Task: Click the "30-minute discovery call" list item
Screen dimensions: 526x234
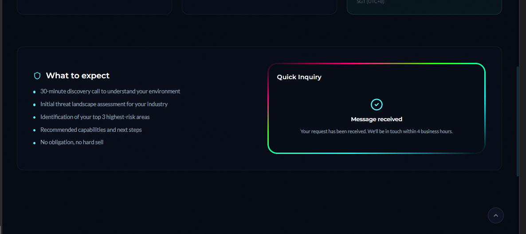Action: click(x=110, y=92)
